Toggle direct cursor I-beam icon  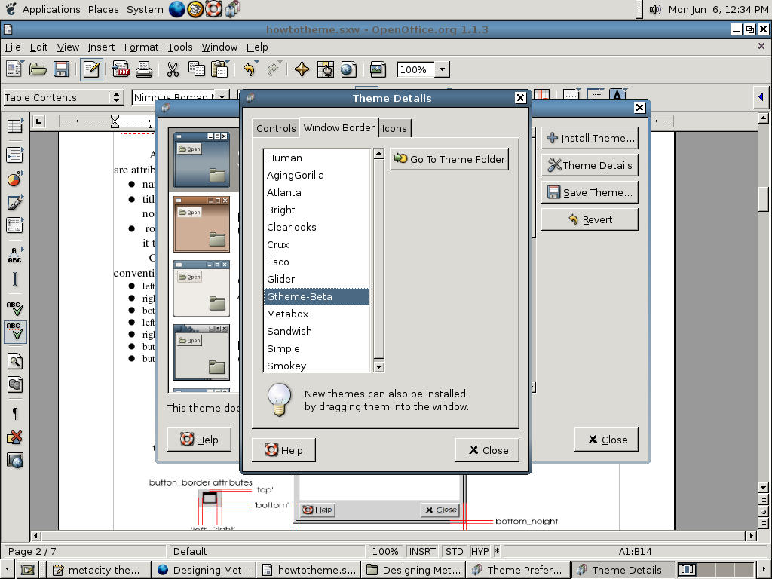(15, 279)
